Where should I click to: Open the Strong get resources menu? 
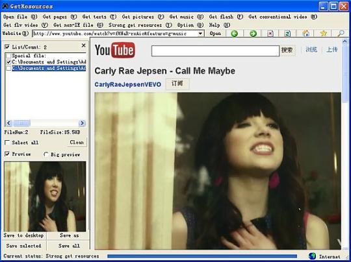click(140, 25)
